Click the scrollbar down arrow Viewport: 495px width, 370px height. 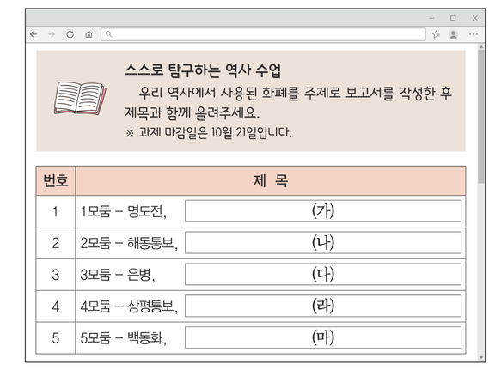[481, 357]
